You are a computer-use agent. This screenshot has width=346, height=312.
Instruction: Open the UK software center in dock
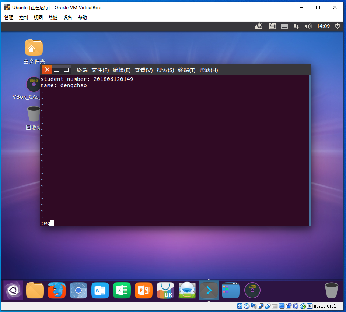165,290
